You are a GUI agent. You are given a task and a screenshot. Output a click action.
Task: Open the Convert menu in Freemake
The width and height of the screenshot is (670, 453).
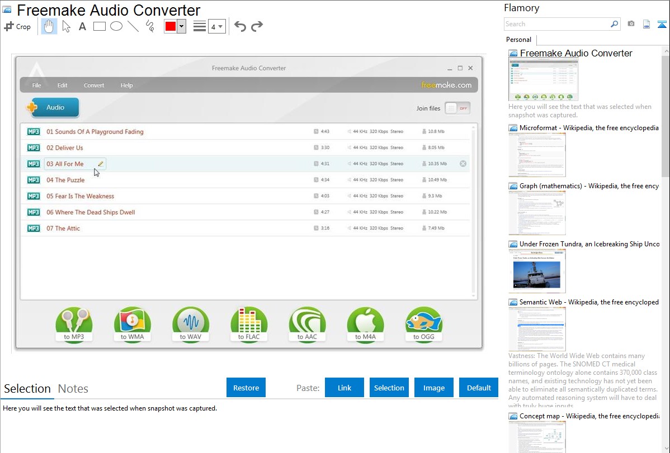[94, 85]
